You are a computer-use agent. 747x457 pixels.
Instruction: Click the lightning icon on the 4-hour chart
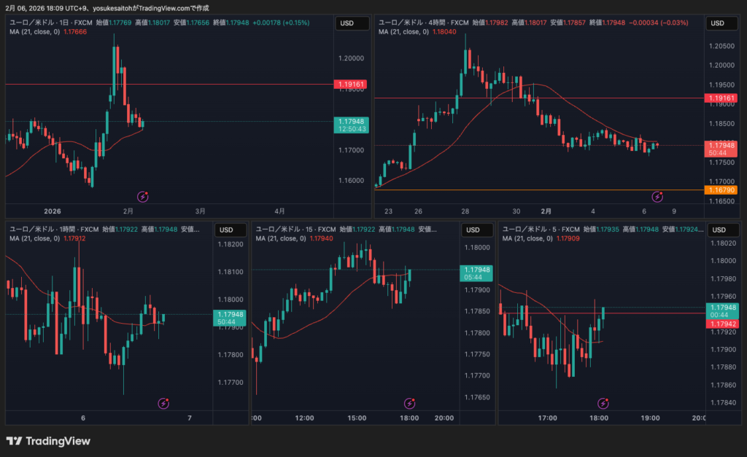(x=658, y=196)
